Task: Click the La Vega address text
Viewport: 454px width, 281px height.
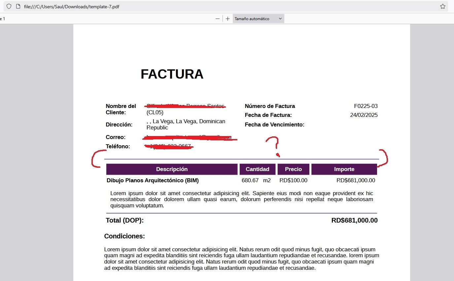Action: pos(186,124)
